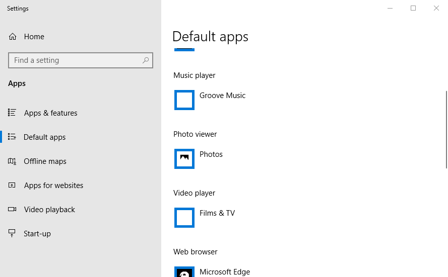Click the Home icon in sidebar
This screenshot has width=448, height=277.
click(13, 37)
